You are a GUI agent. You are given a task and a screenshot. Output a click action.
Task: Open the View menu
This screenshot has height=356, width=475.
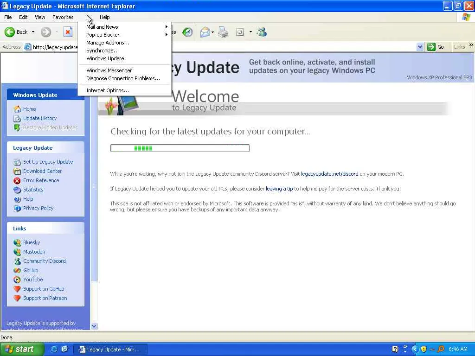[40, 17]
